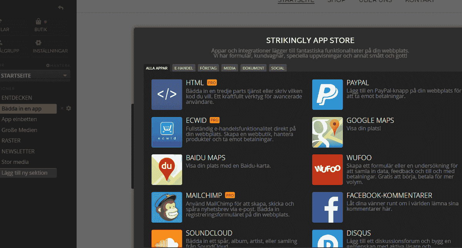Screen dimensions: 462x248
Task: Select the Stor media section
Action: point(15,162)
